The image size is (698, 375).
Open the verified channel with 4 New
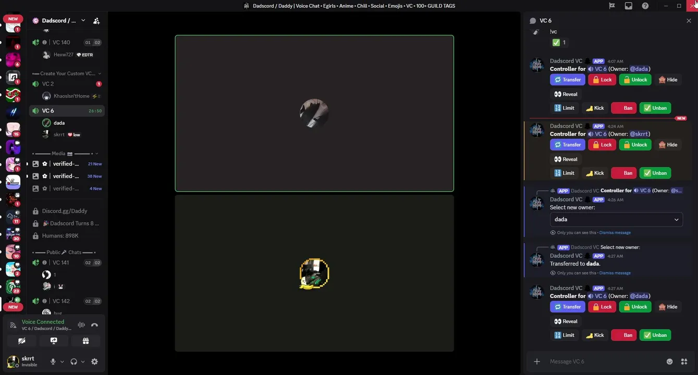pos(67,189)
